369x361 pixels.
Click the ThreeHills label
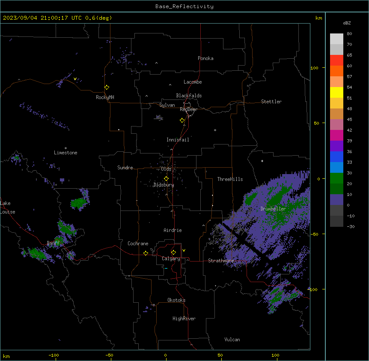point(230,179)
